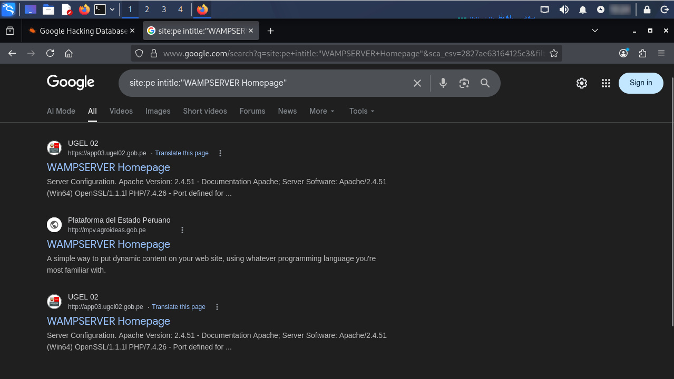Screen dimensions: 674x379
Task: Bookmark this page with star icon
Action: pos(554,53)
